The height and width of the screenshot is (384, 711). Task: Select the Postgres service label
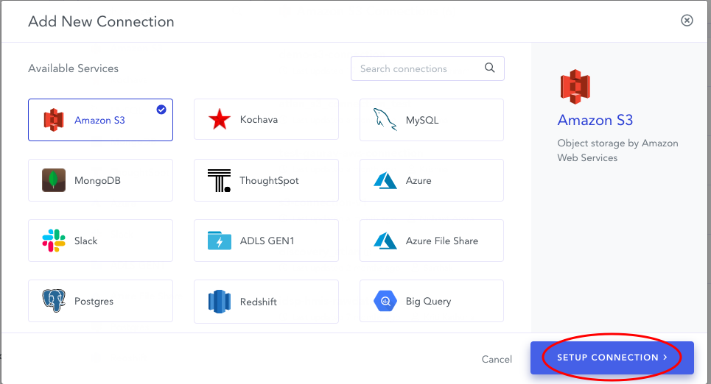[94, 301]
